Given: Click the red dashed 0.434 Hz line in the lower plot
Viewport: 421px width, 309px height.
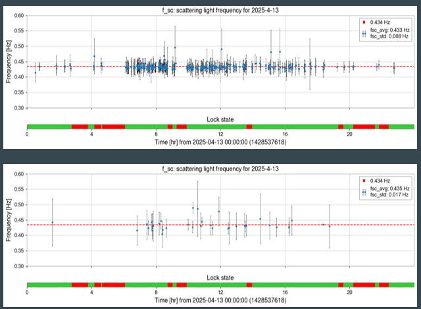Looking at the screenshot, I should point(220,225).
